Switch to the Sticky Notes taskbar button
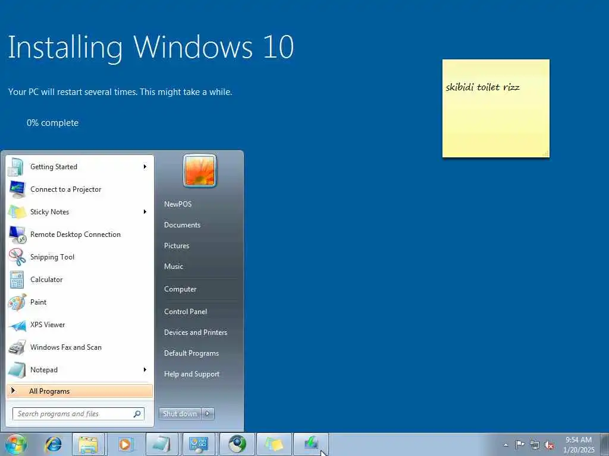This screenshot has height=456, width=609. 274,444
